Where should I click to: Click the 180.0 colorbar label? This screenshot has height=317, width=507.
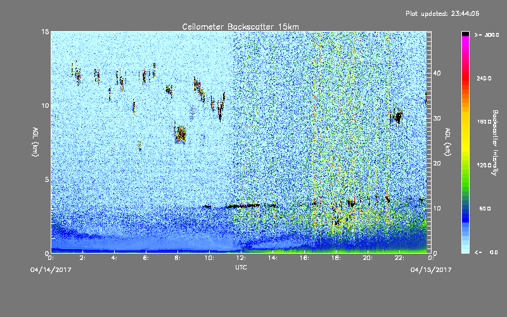click(x=484, y=122)
